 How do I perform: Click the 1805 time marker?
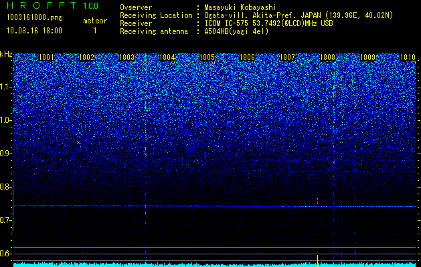[x=207, y=57]
